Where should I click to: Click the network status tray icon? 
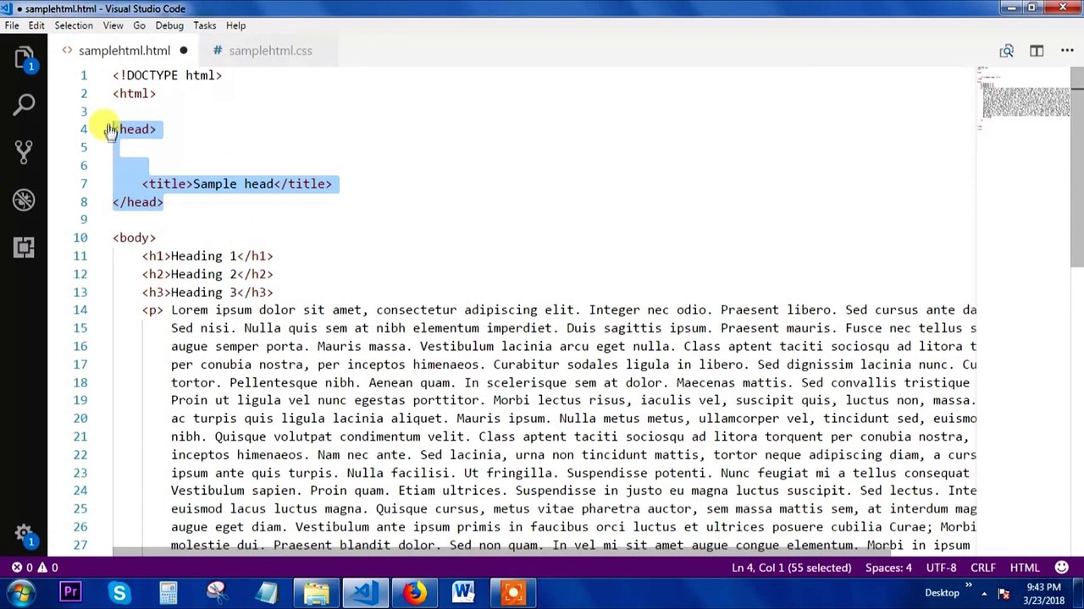(x=1003, y=593)
